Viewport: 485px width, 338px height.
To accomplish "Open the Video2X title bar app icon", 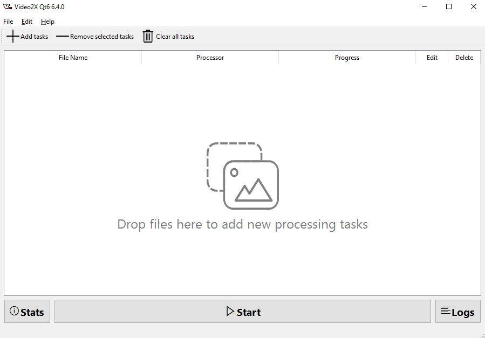I will [x=8, y=7].
